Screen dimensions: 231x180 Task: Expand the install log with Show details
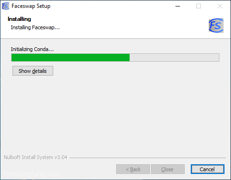click(x=33, y=71)
